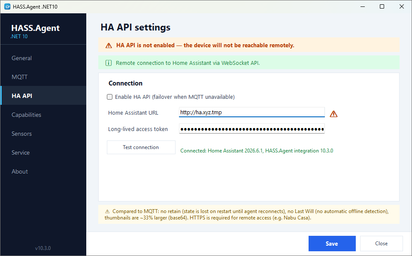Screen dimensions: 412x256
Task: Click the Connected status message text
Action: (x=257, y=151)
